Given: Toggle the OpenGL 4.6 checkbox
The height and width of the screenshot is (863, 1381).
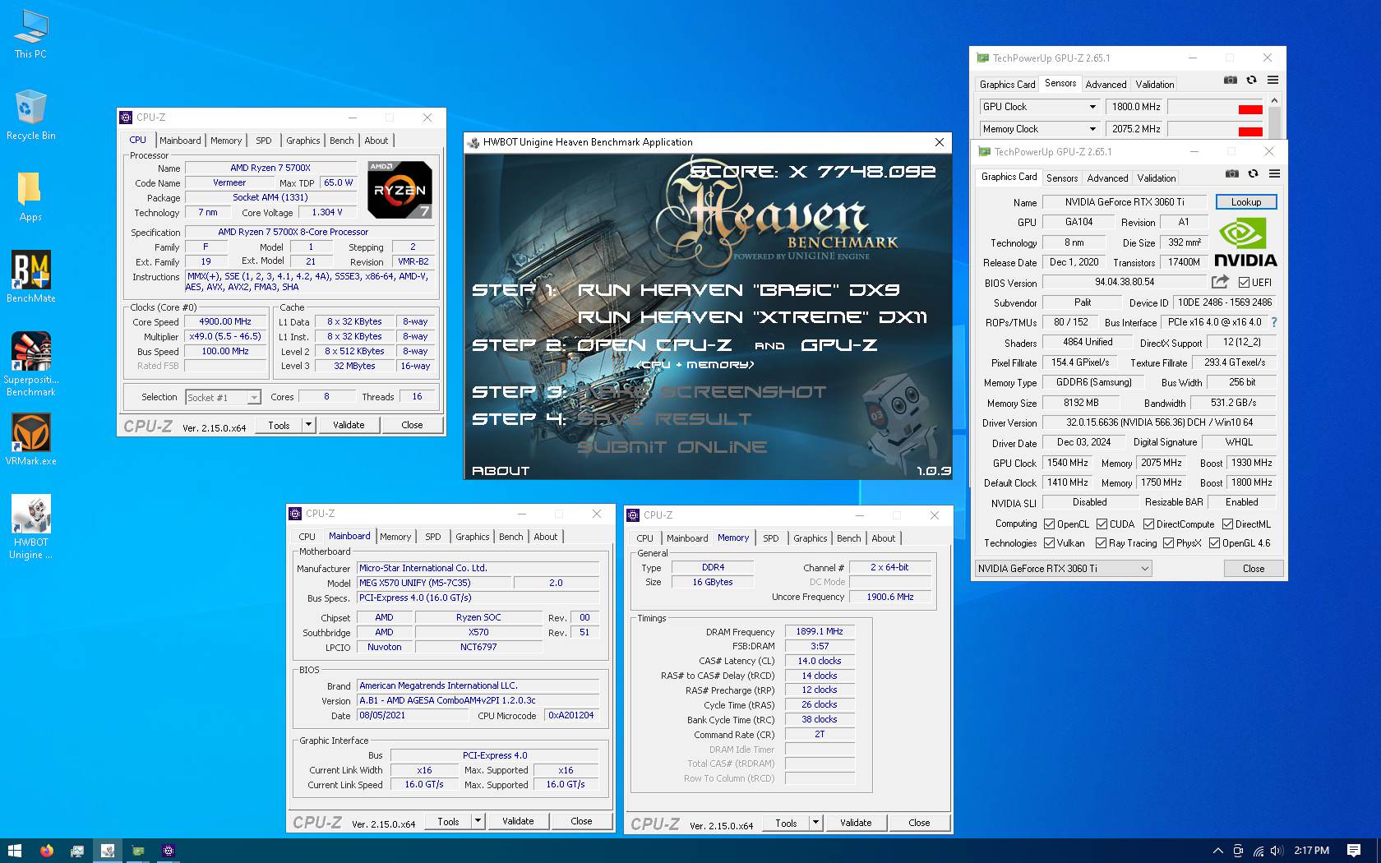Looking at the screenshot, I should [x=1214, y=542].
